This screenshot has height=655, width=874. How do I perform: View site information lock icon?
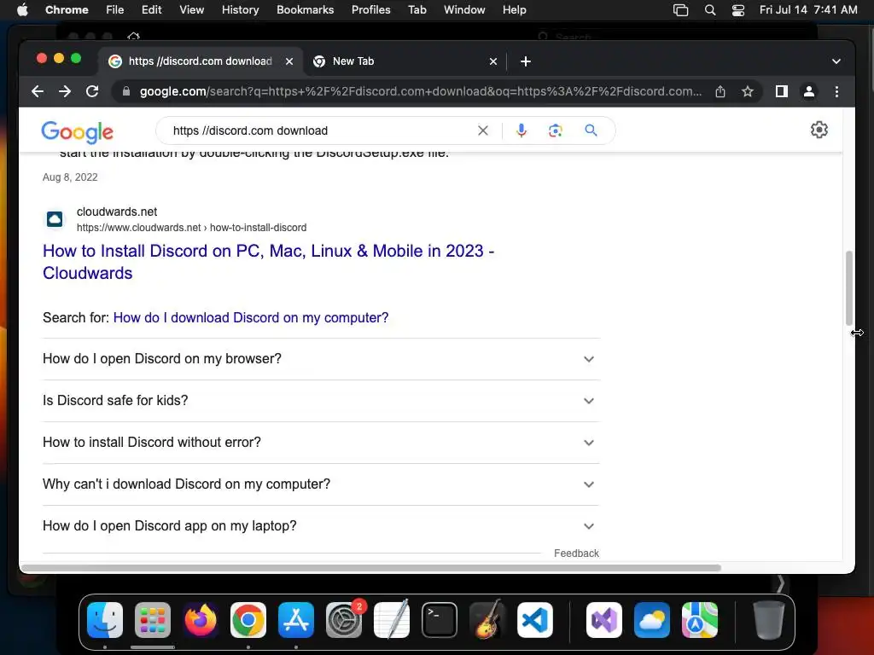126,91
